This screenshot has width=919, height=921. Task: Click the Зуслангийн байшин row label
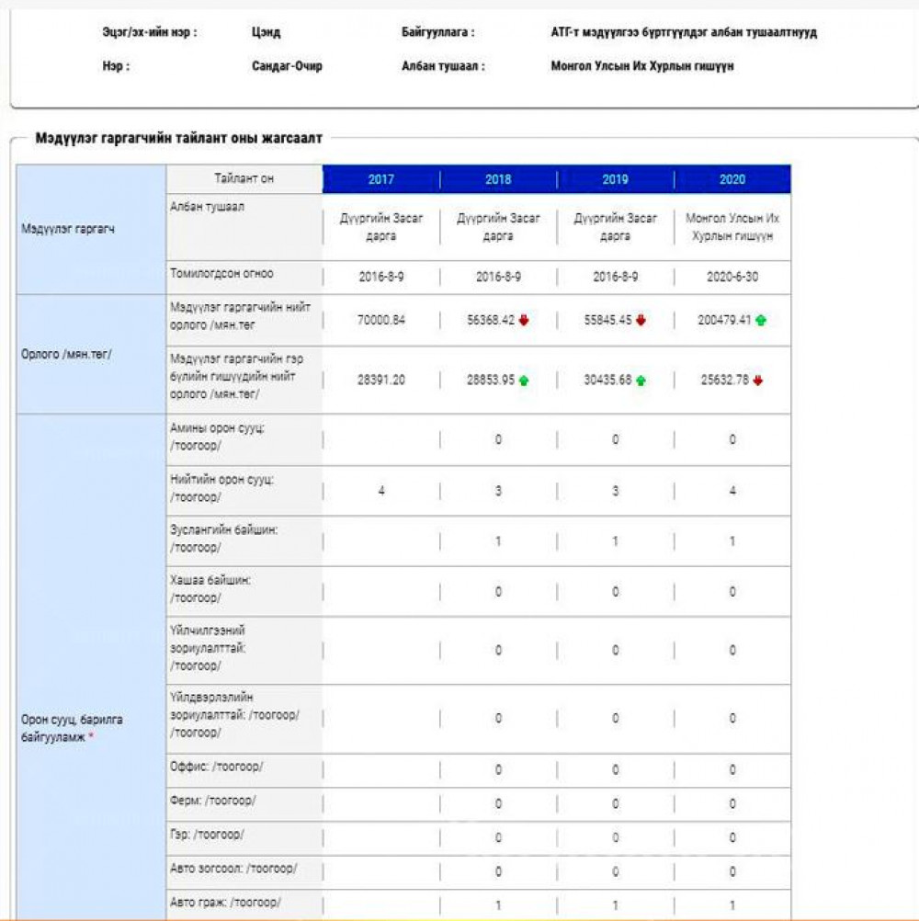(x=223, y=539)
